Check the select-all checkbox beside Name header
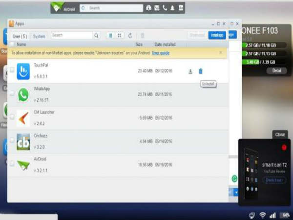 click(x=12, y=44)
